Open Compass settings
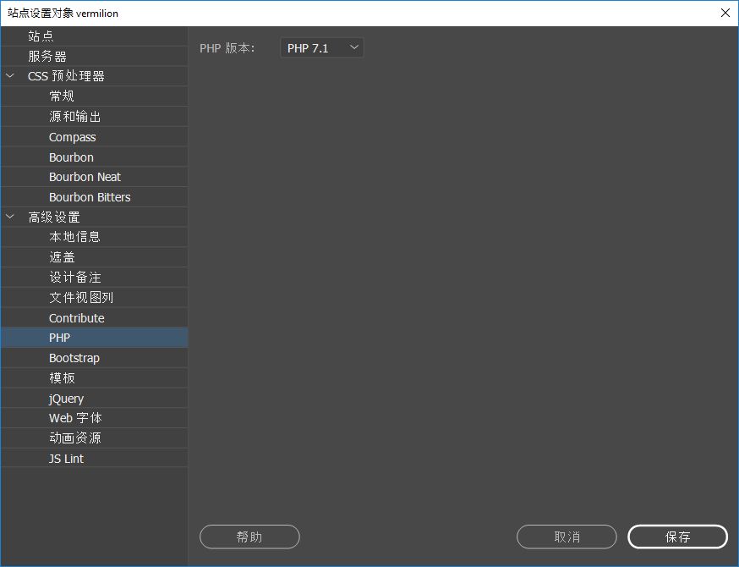This screenshot has width=739, height=567. (94, 137)
